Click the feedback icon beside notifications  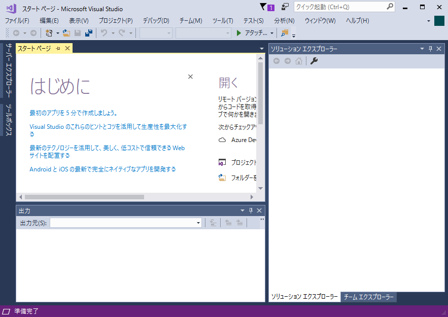pos(285,7)
